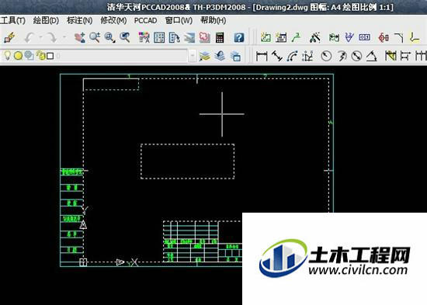The image size is (427, 305).
Task: Select the aligned dimension tool
Action: pyautogui.click(x=277, y=56)
